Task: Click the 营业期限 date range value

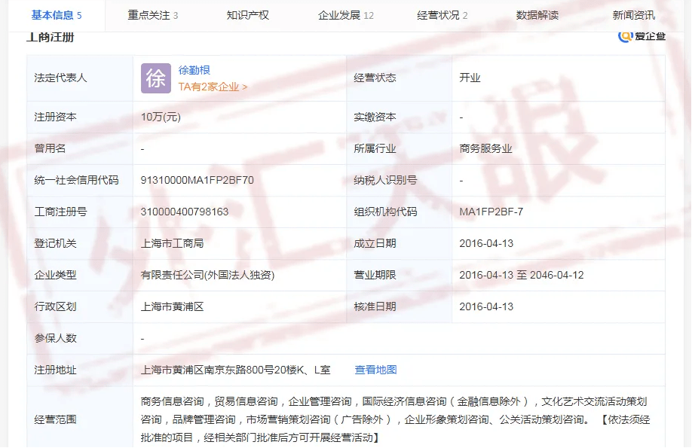Action: click(x=521, y=275)
